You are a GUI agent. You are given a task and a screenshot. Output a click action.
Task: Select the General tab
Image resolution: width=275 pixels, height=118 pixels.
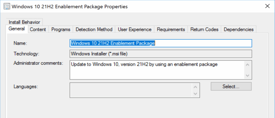tap(17, 29)
